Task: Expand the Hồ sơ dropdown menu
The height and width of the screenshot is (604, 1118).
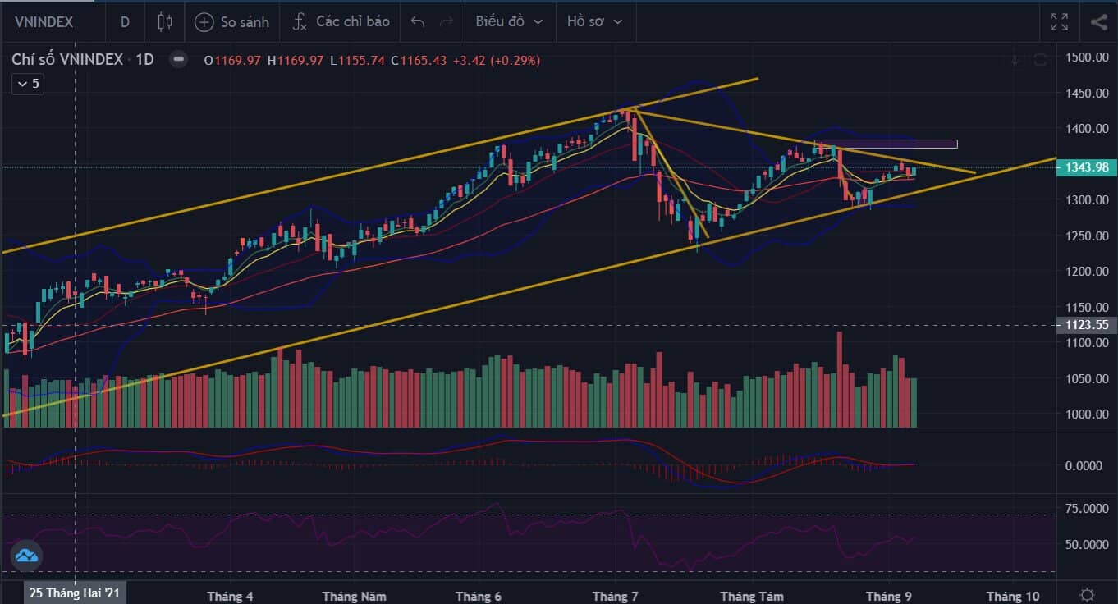Action: click(x=594, y=22)
